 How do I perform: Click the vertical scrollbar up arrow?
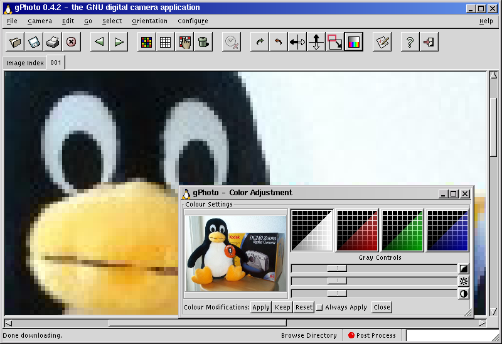(x=494, y=75)
